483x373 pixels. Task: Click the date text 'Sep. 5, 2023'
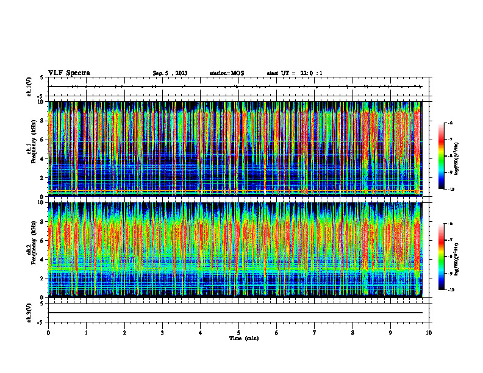(170, 73)
